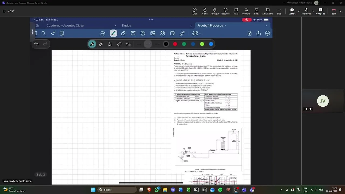Click Salir to leave the meeting
Viewport: 345px width, 194px height.
coord(334,11)
